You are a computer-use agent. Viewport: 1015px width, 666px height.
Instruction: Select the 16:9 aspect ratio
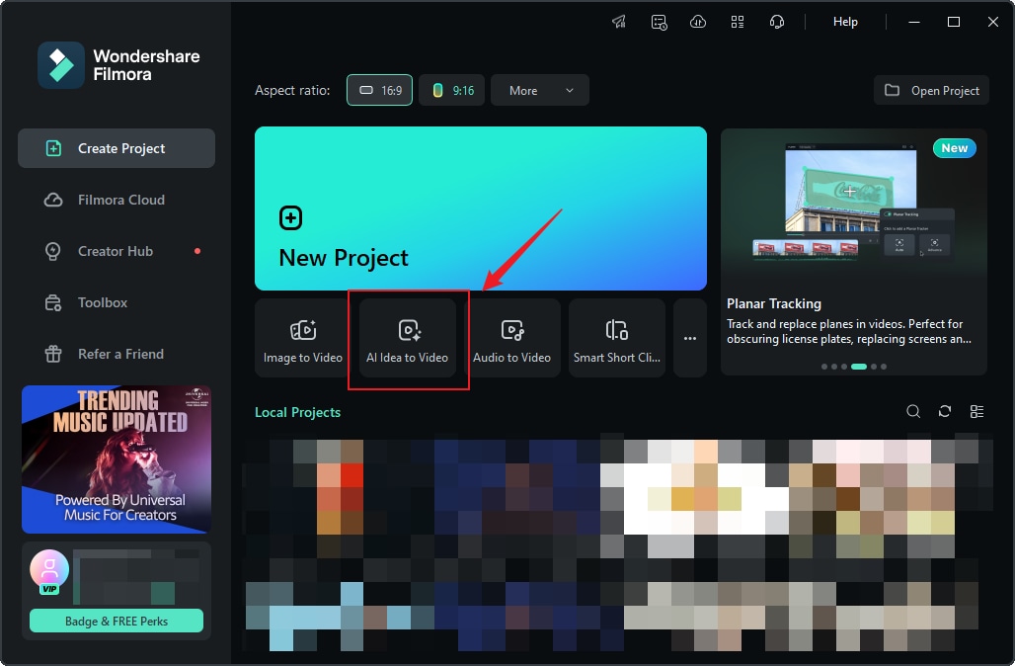[379, 90]
